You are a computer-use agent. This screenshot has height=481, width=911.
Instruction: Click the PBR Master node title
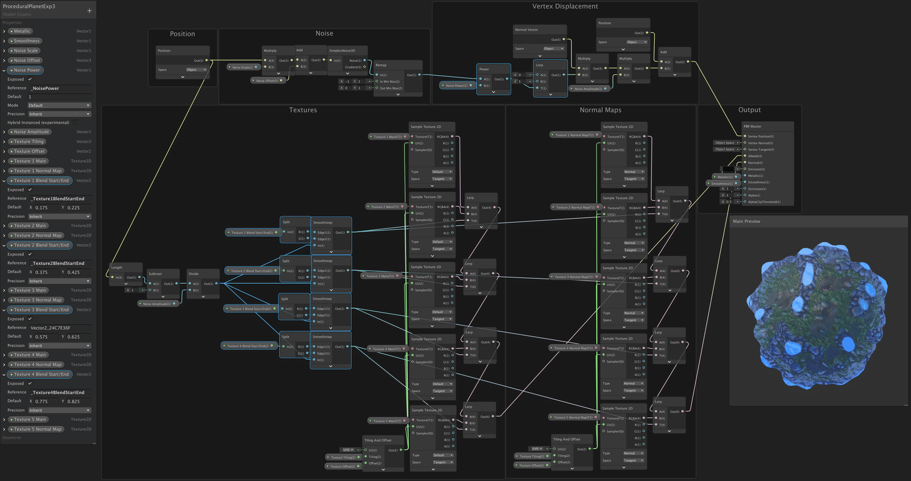point(752,126)
